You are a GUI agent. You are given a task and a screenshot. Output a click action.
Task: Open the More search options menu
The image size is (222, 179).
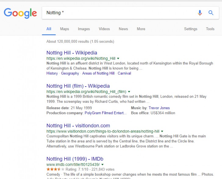[x=141, y=29]
